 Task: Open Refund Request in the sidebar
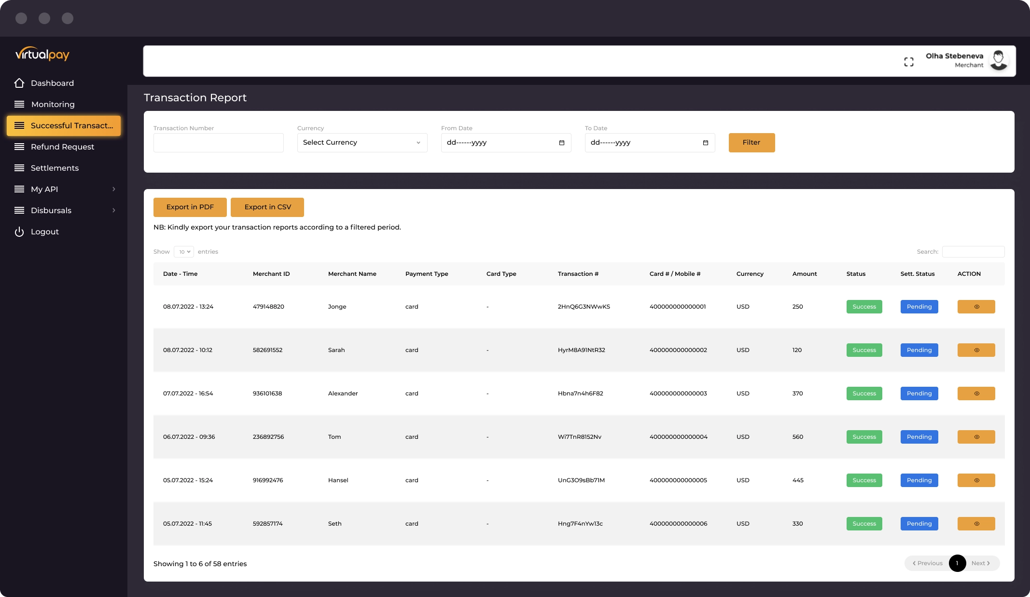pyautogui.click(x=62, y=147)
